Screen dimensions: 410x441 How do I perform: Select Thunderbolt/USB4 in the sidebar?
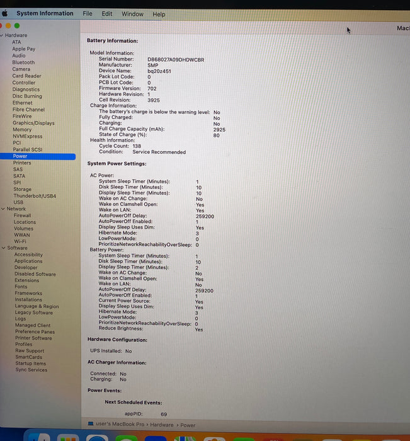tap(35, 196)
